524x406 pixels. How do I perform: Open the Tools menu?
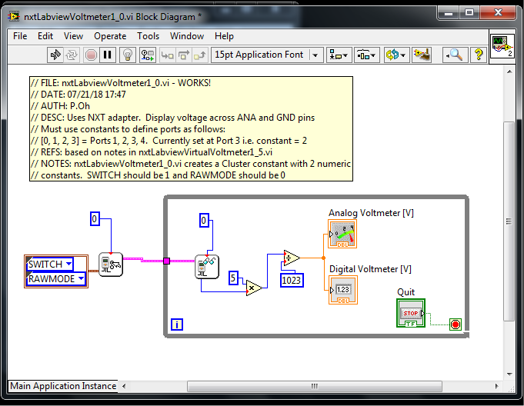tap(148, 36)
